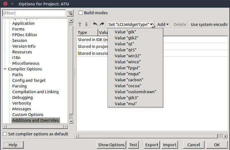The width and height of the screenshot is (230, 150).
Task: Clear the filter using funnel icon
Action: coord(70,13)
